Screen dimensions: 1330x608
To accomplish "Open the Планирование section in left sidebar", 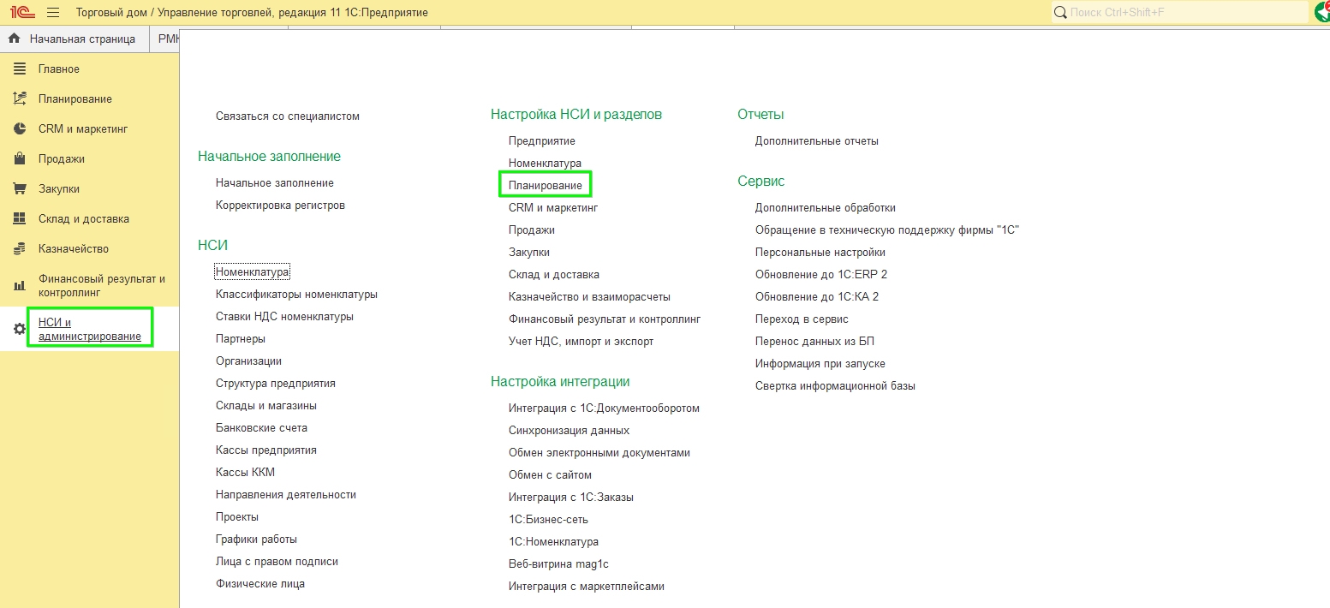I will [x=75, y=98].
